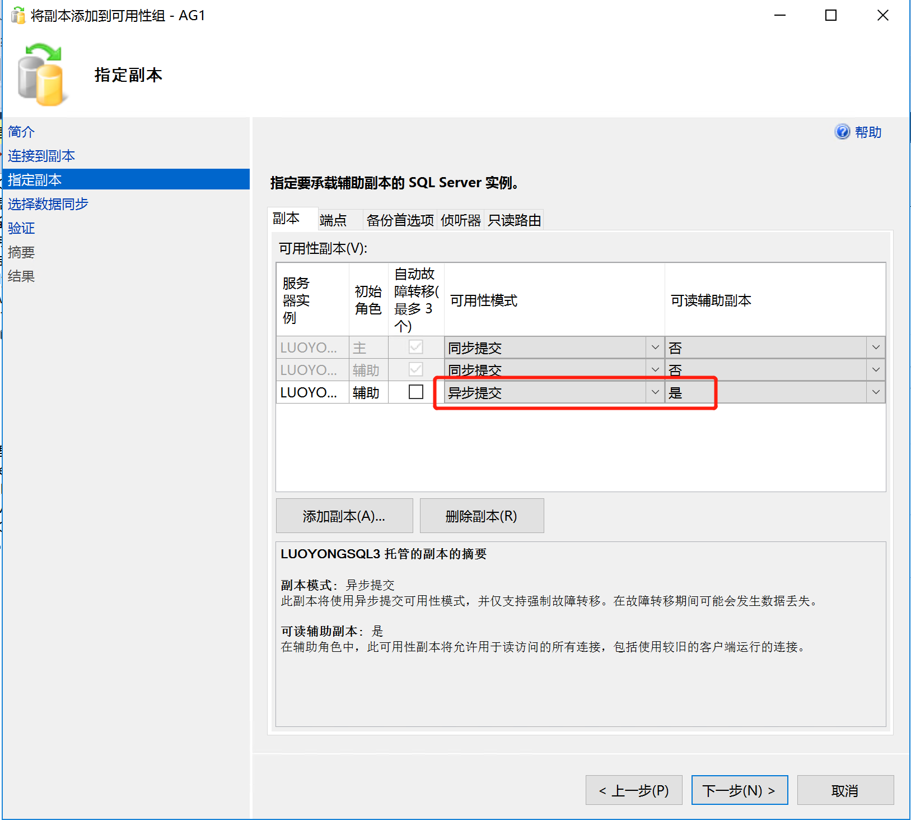The image size is (911, 820).
Task: Click 上一步(P) back button
Action: (x=634, y=790)
